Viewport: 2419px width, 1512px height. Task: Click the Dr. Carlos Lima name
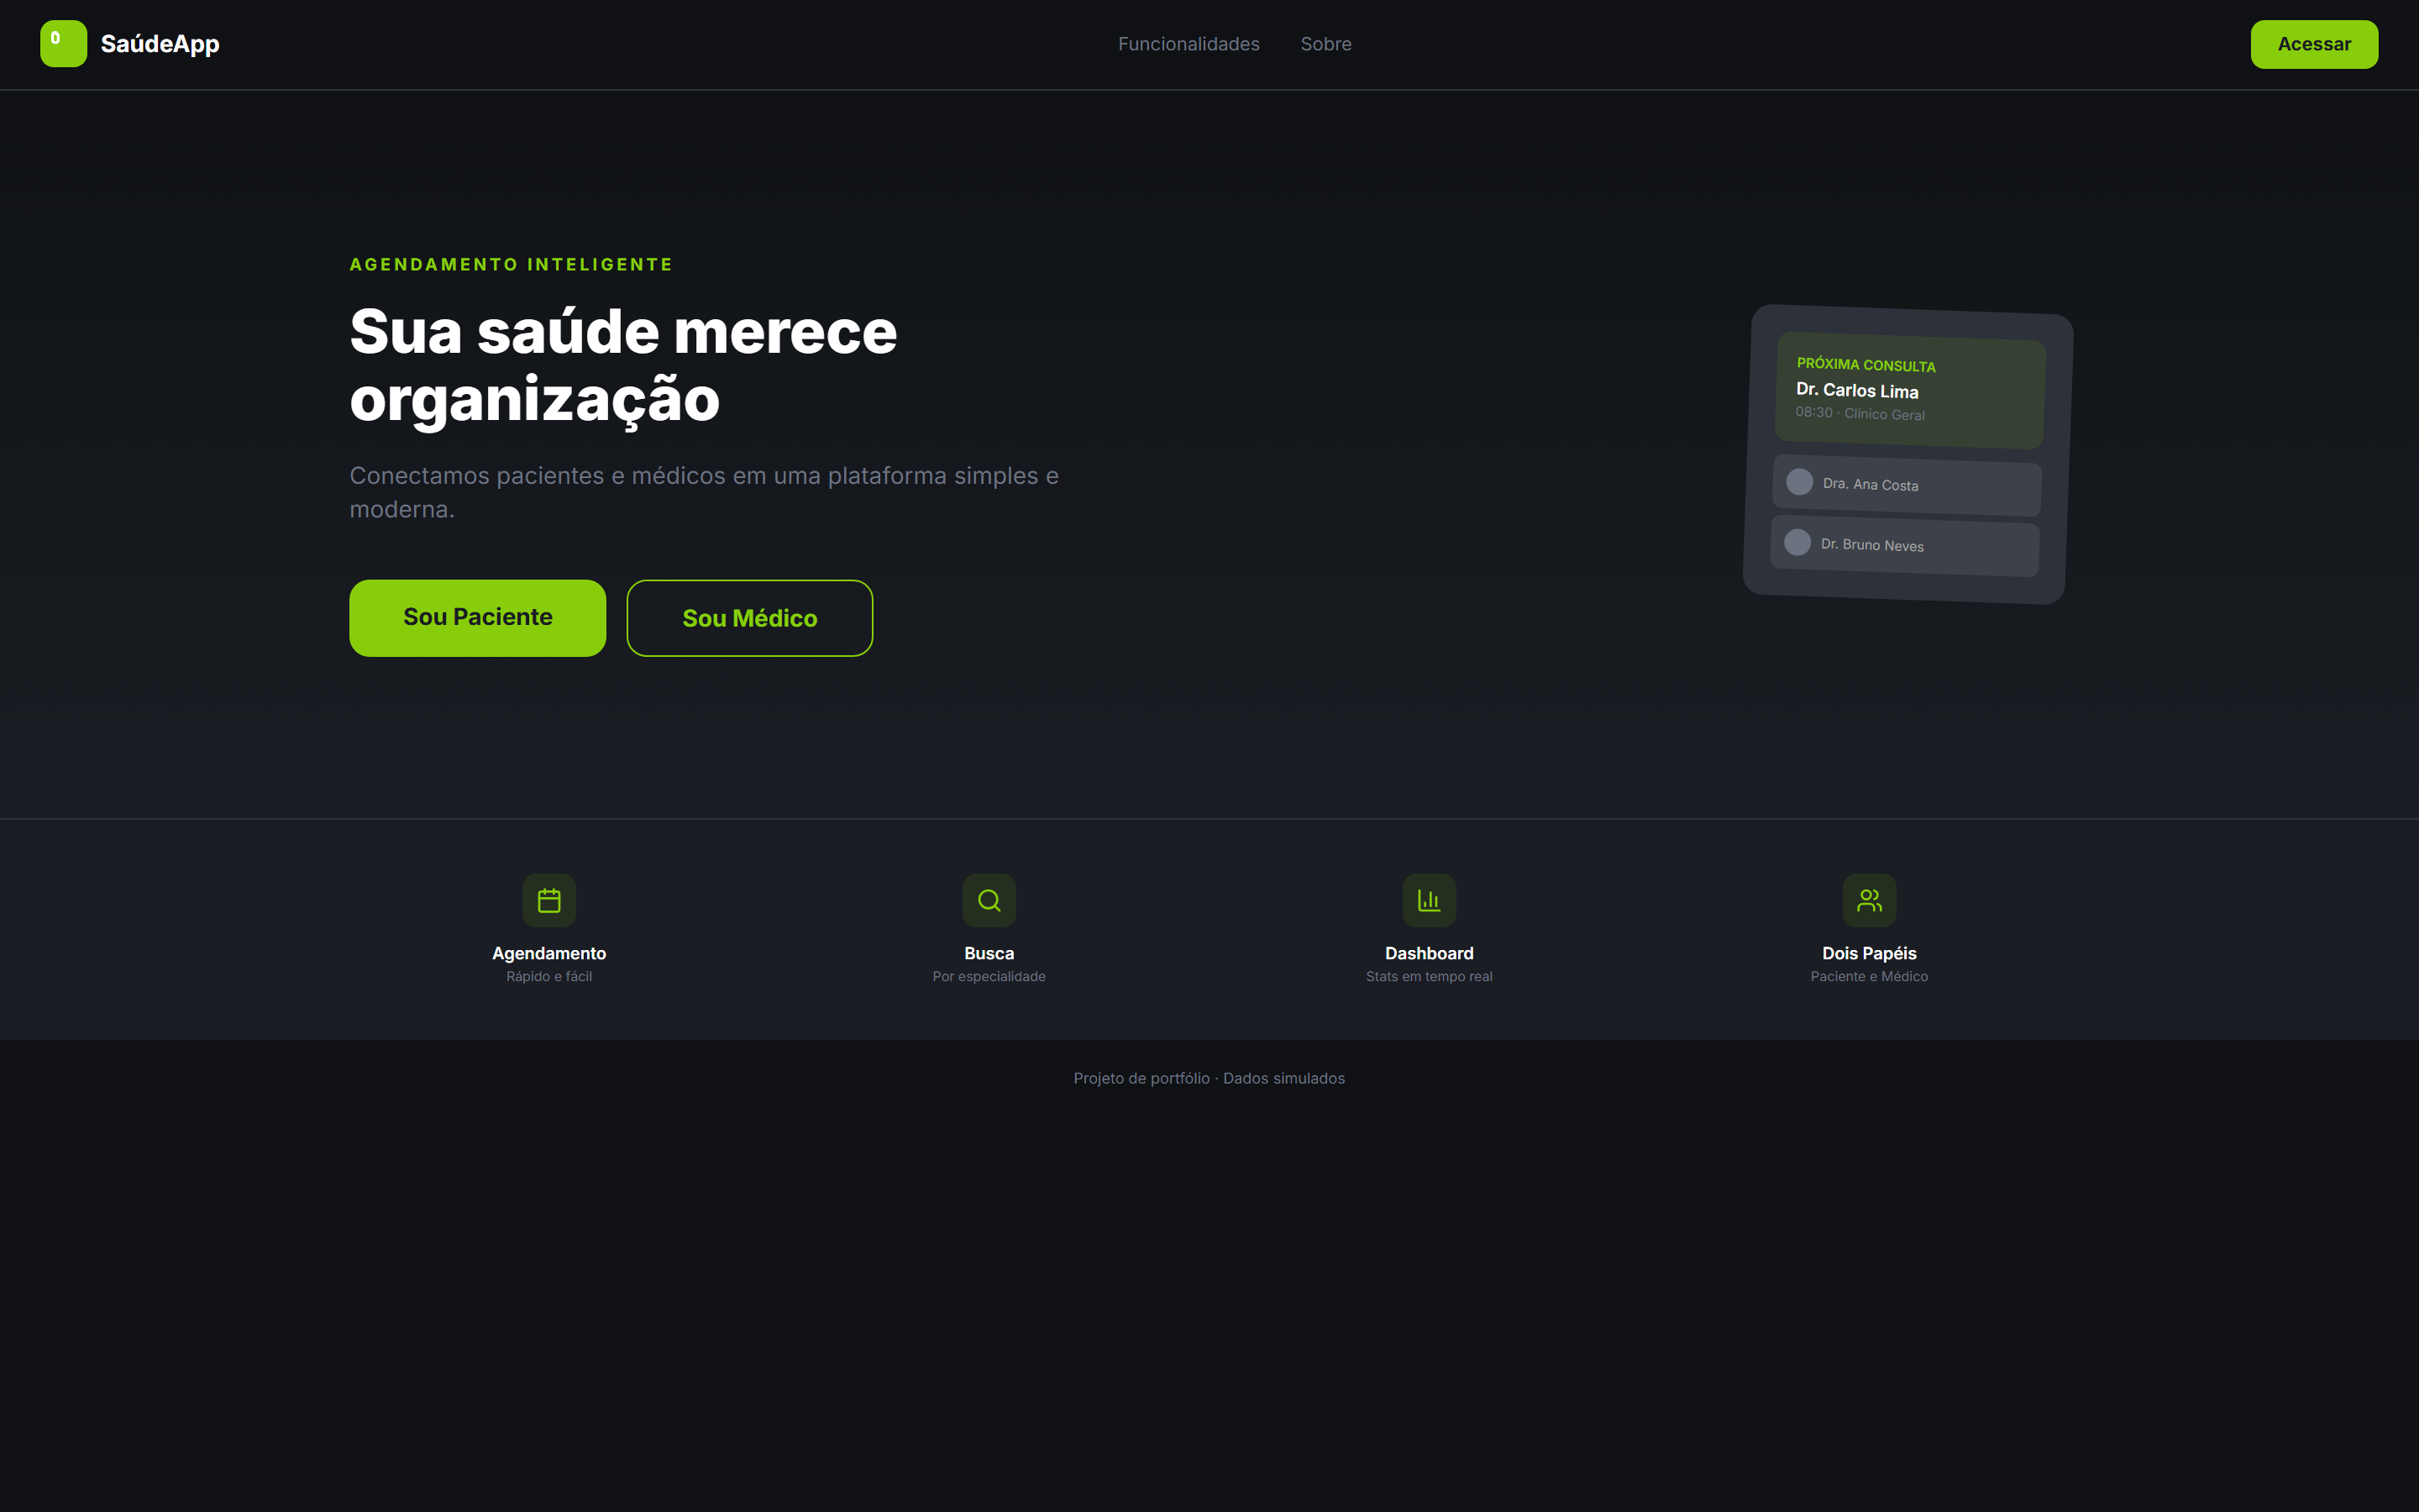coord(1857,390)
